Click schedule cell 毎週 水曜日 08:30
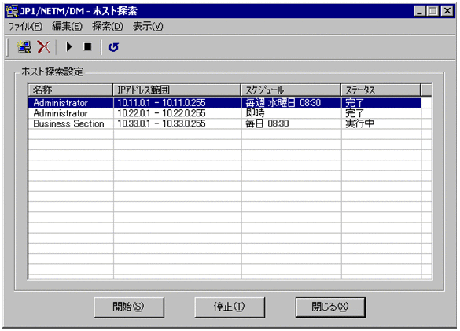The width and height of the screenshot is (460, 331). click(283, 103)
